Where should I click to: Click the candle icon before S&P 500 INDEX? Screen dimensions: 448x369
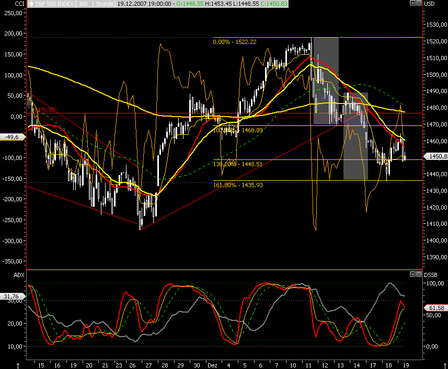coord(31,4)
